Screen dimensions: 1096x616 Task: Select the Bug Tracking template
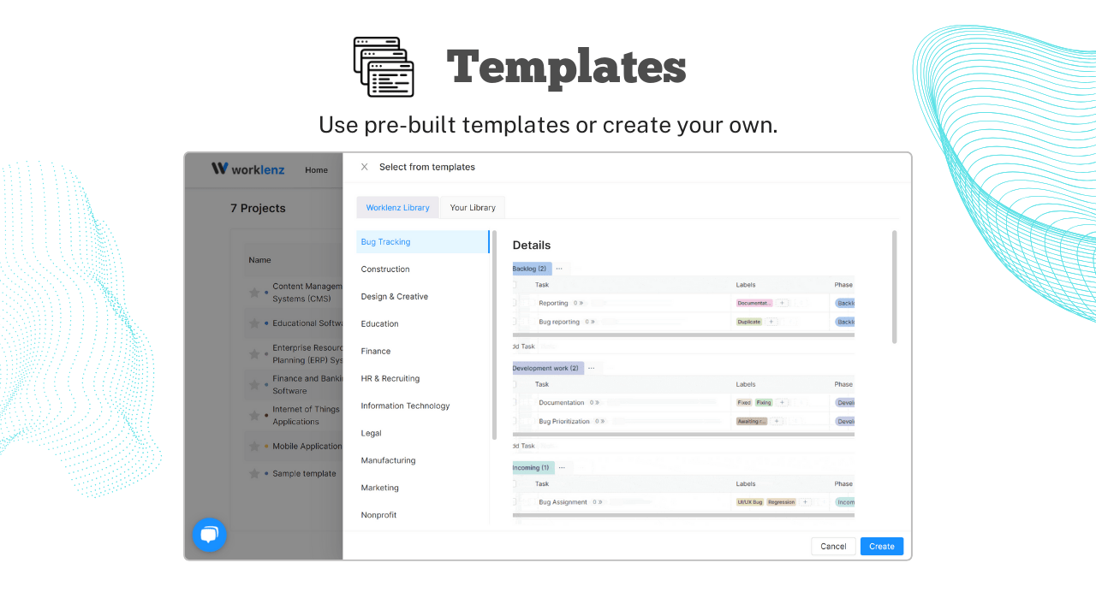tap(422, 242)
